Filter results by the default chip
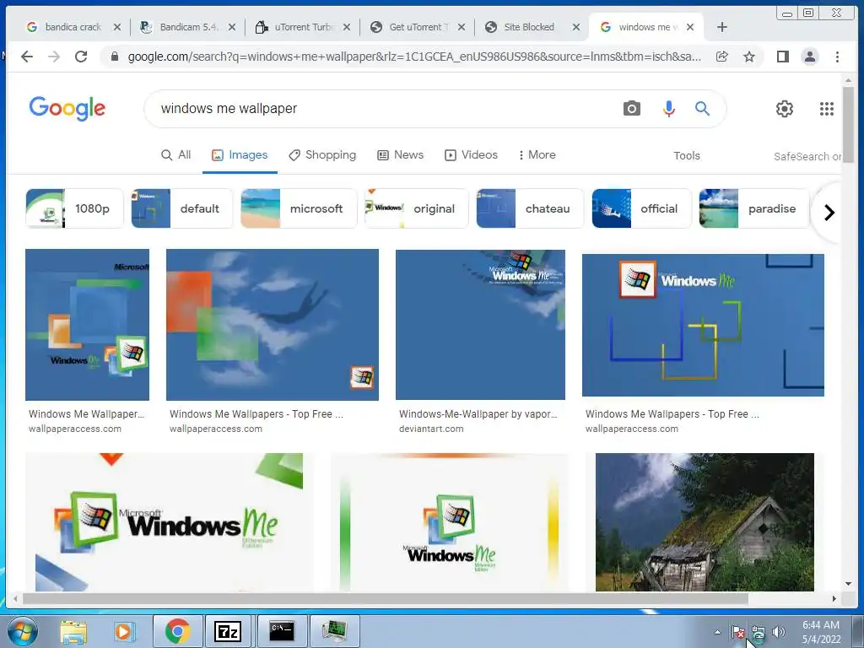 coord(182,208)
